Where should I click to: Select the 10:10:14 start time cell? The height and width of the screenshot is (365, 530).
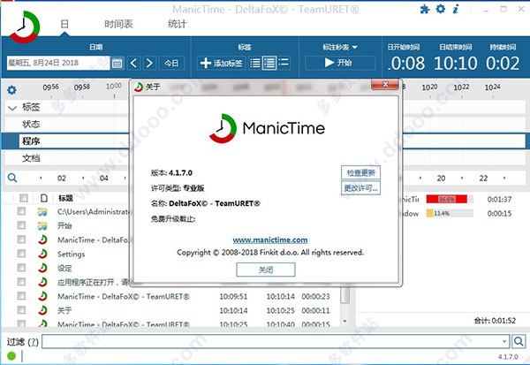pyautogui.click(x=233, y=310)
